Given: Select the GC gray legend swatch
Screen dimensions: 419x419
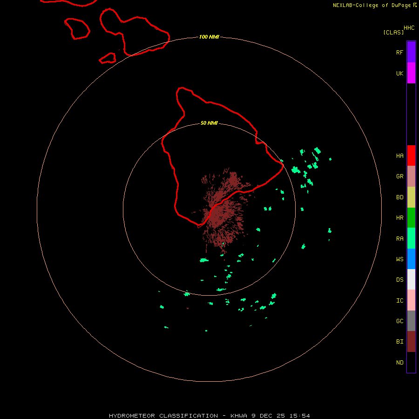Looking at the screenshot, I should 411,321.
